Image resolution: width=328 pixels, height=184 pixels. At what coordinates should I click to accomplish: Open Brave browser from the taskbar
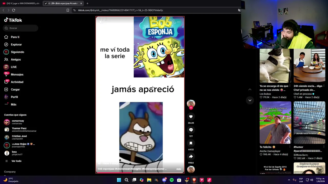[194, 180]
